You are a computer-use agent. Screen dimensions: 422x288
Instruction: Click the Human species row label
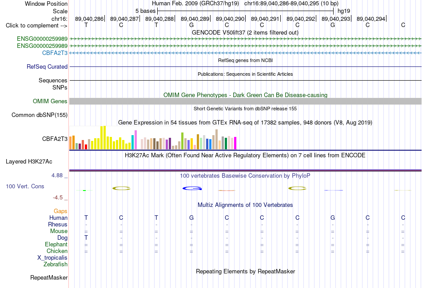pyautogui.click(x=58, y=218)
